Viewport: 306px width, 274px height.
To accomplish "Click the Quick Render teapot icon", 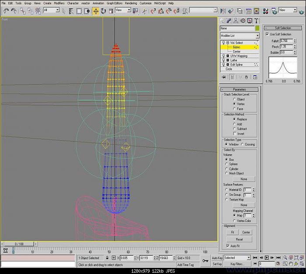I will pos(302,12).
